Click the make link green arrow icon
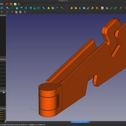 point(57,8)
